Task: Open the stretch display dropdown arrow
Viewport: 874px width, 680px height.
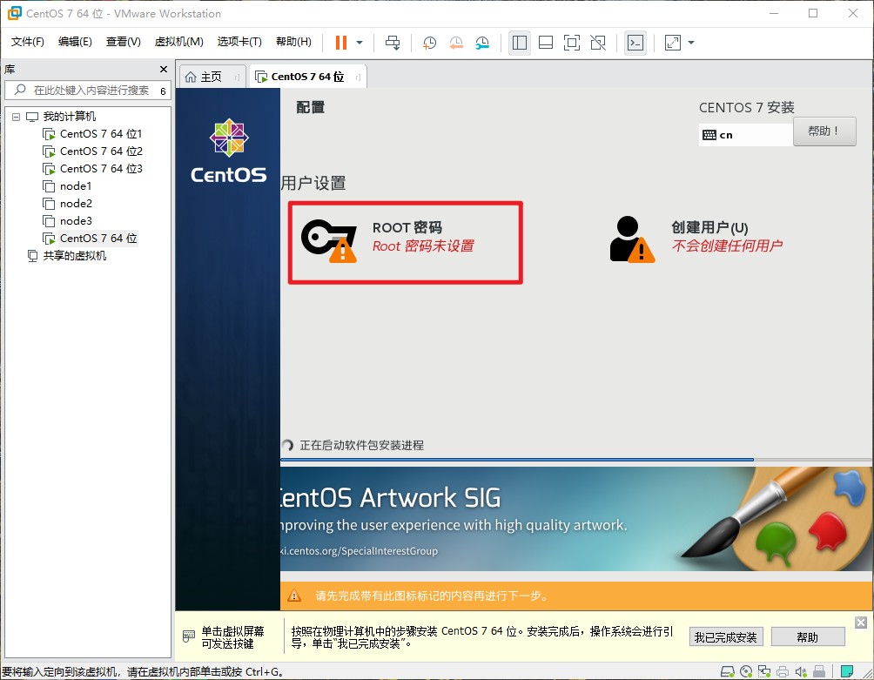Action: point(691,43)
